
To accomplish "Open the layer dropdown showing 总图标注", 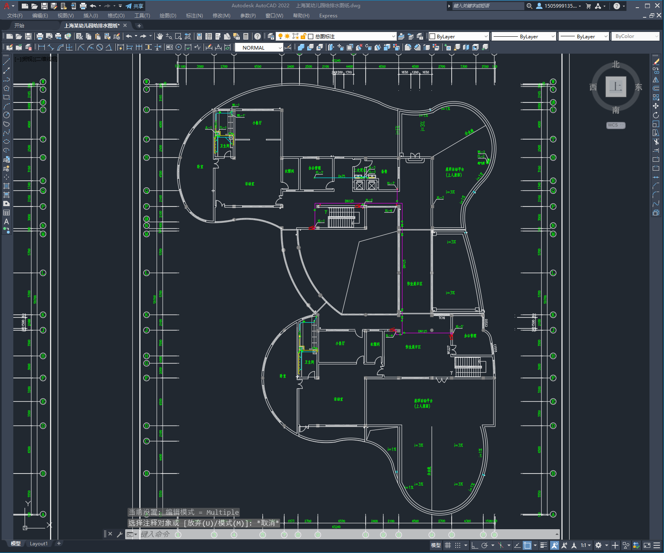I will click(x=336, y=36).
